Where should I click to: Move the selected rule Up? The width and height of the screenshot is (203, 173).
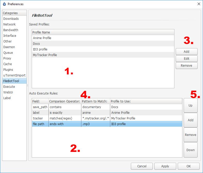191,106
